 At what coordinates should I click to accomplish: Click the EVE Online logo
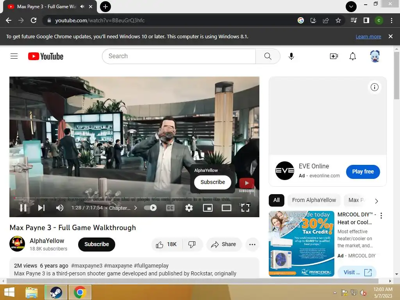pos(285,171)
